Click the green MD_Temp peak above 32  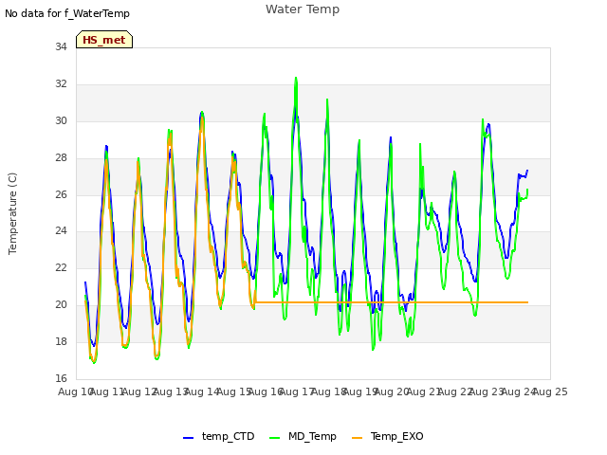tap(296, 79)
